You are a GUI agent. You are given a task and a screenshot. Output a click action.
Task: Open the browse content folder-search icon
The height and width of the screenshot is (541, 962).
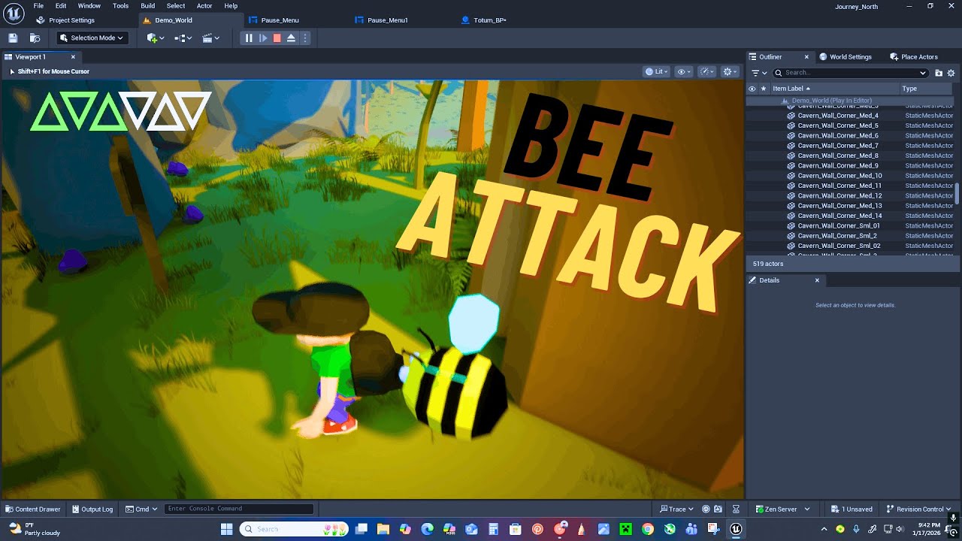pos(35,38)
